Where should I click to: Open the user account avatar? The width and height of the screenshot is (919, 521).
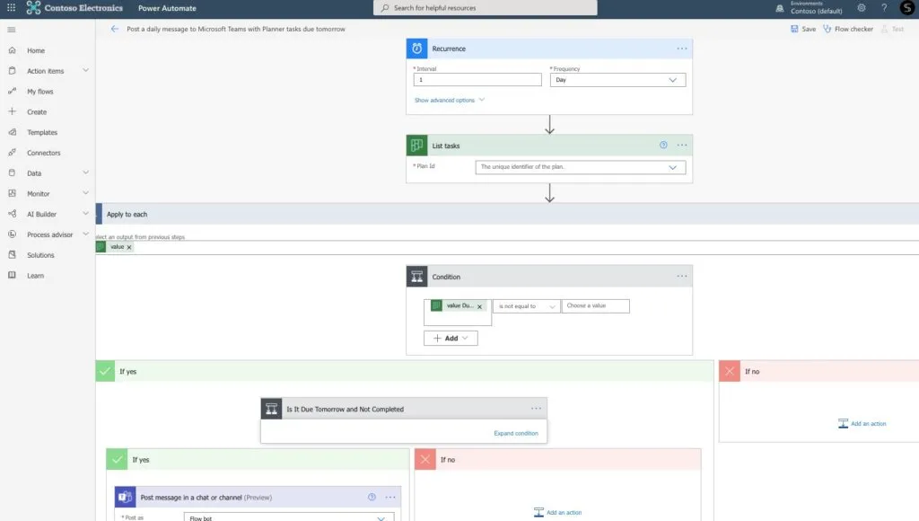point(907,7)
